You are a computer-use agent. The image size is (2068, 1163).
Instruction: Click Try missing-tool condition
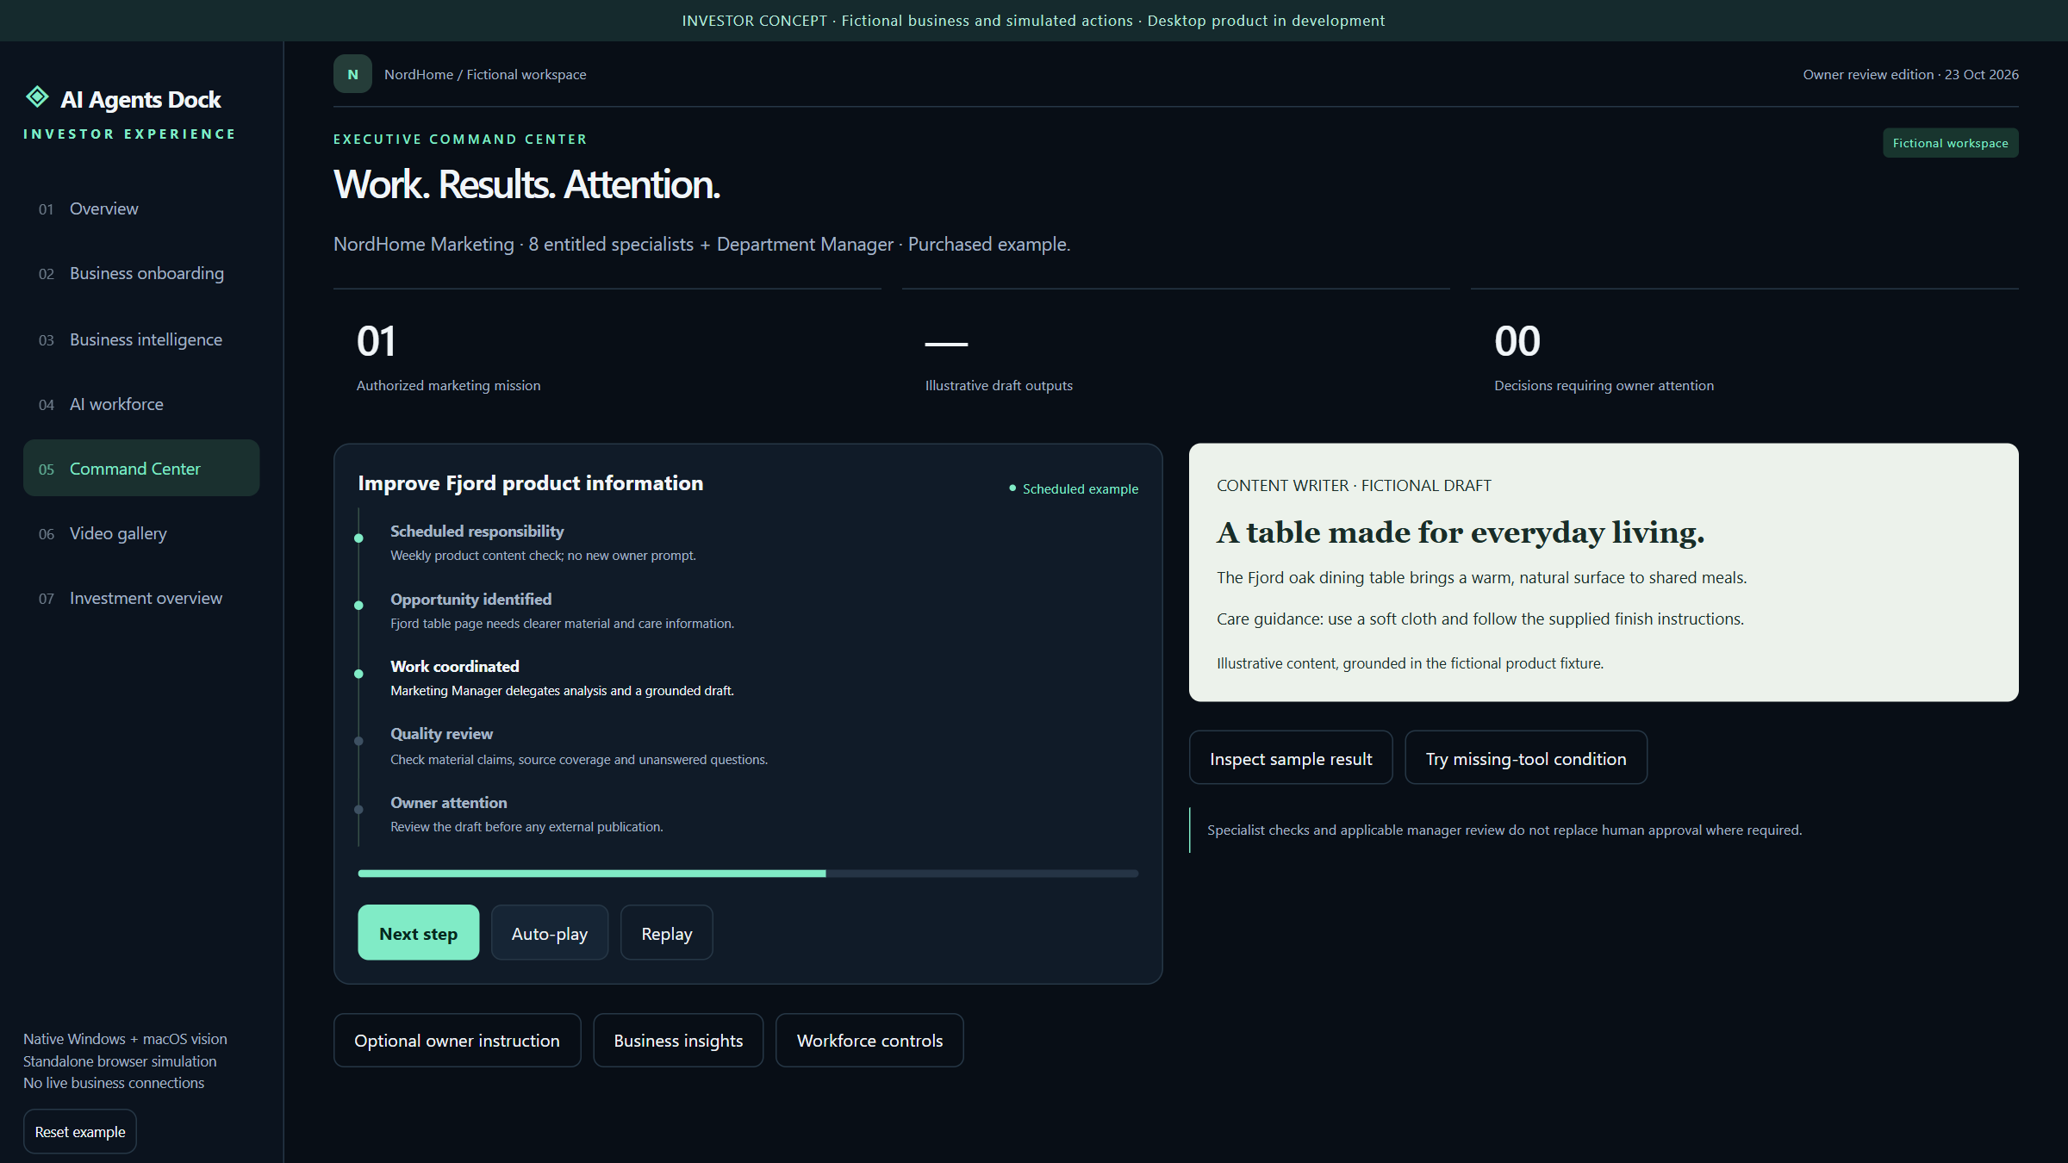[x=1526, y=758]
